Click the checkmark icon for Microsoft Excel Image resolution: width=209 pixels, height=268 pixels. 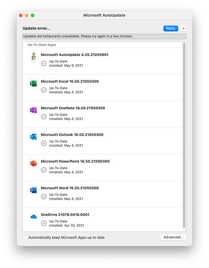click(44, 90)
